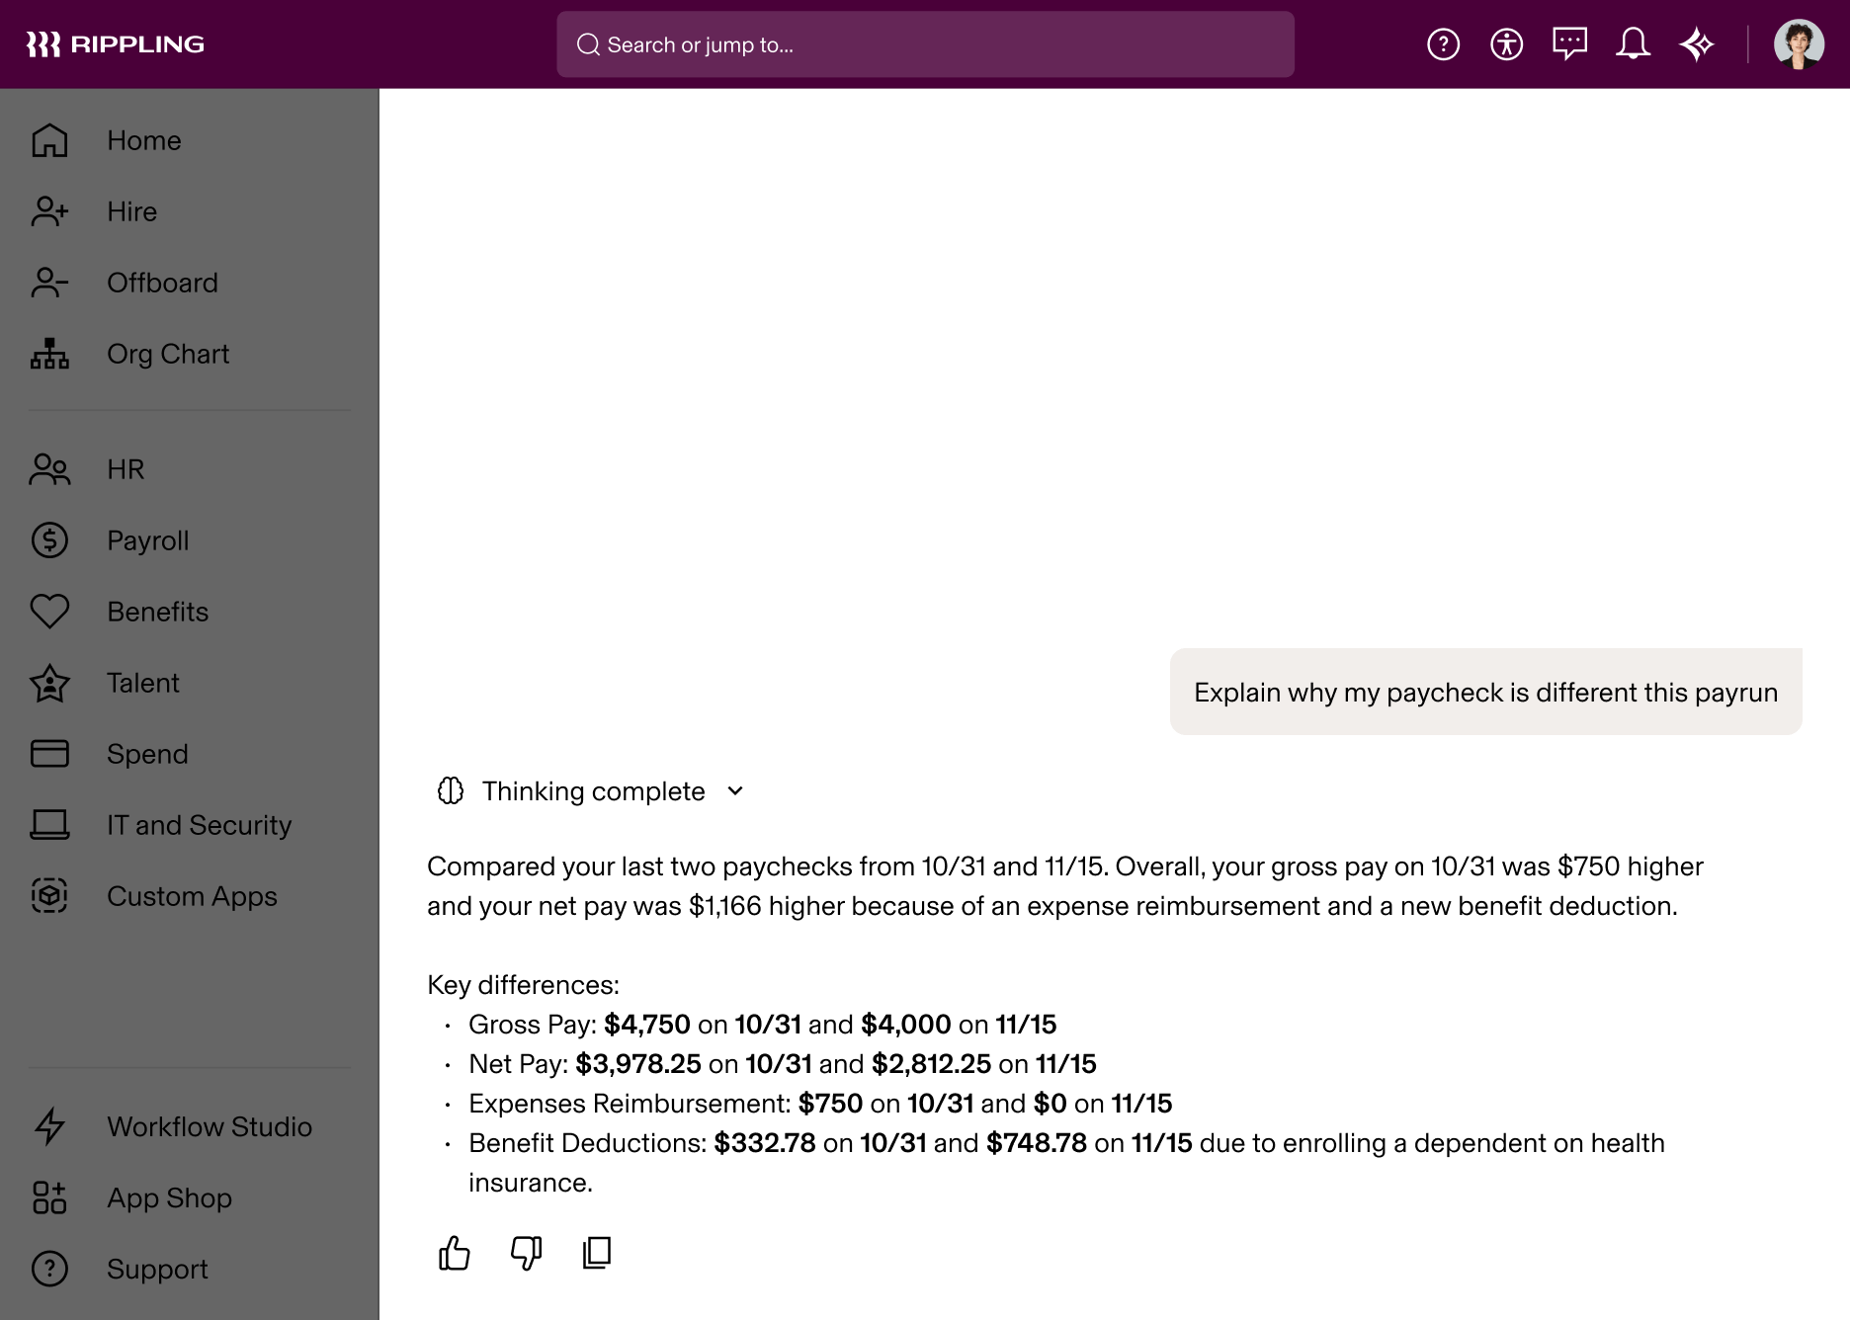Open the Help question mark icon
1850x1320 pixels.
(1443, 43)
